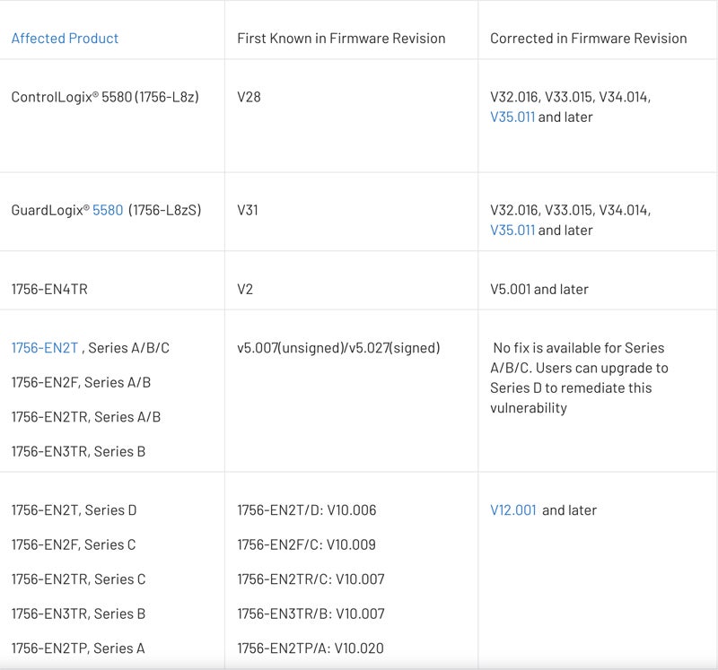Click the v5.007(unsigned)/v5.027(signed) text

pyautogui.click(x=338, y=348)
